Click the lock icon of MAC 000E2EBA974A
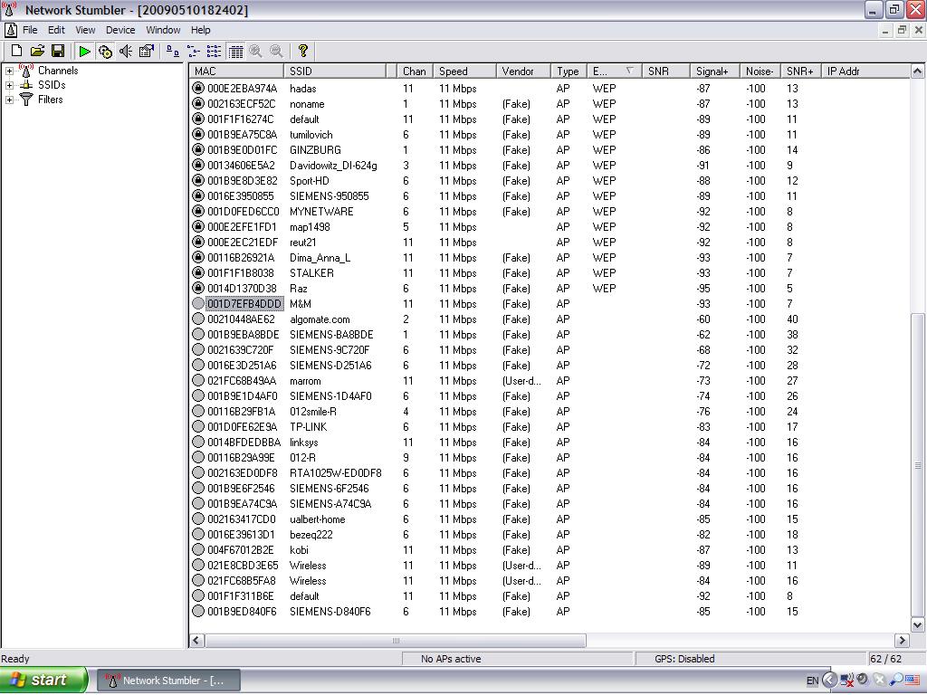The height and width of the screenshot is (695, 927). click(198, 88)
